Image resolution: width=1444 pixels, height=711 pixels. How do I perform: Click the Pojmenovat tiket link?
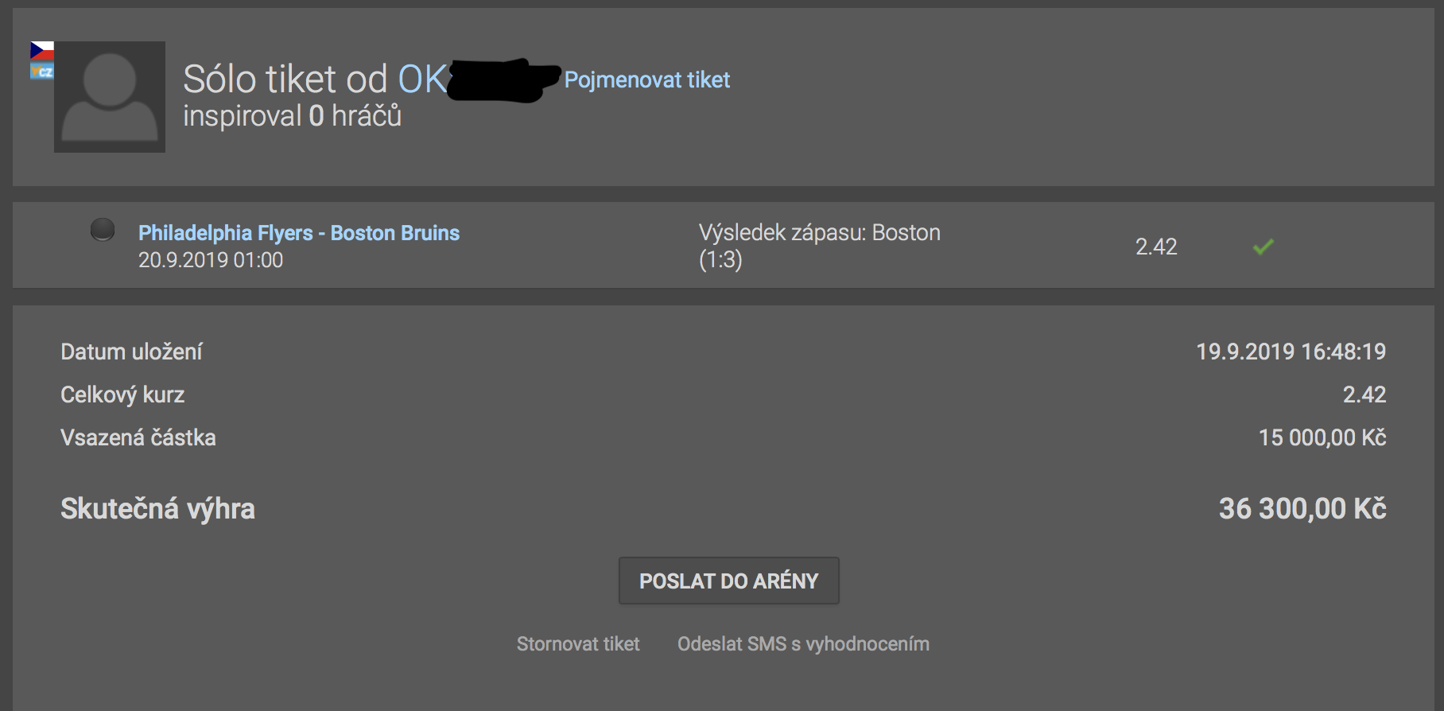pos(647,80)
